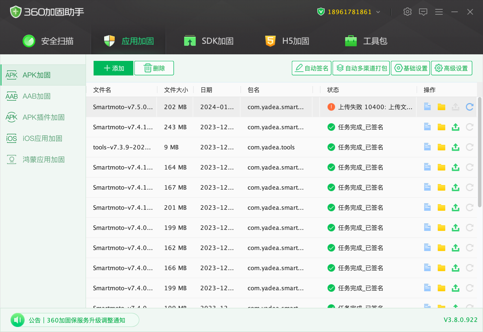Click announcement speaker icon at bottom
Screen dimensions: 483x332
pos(18,320)
